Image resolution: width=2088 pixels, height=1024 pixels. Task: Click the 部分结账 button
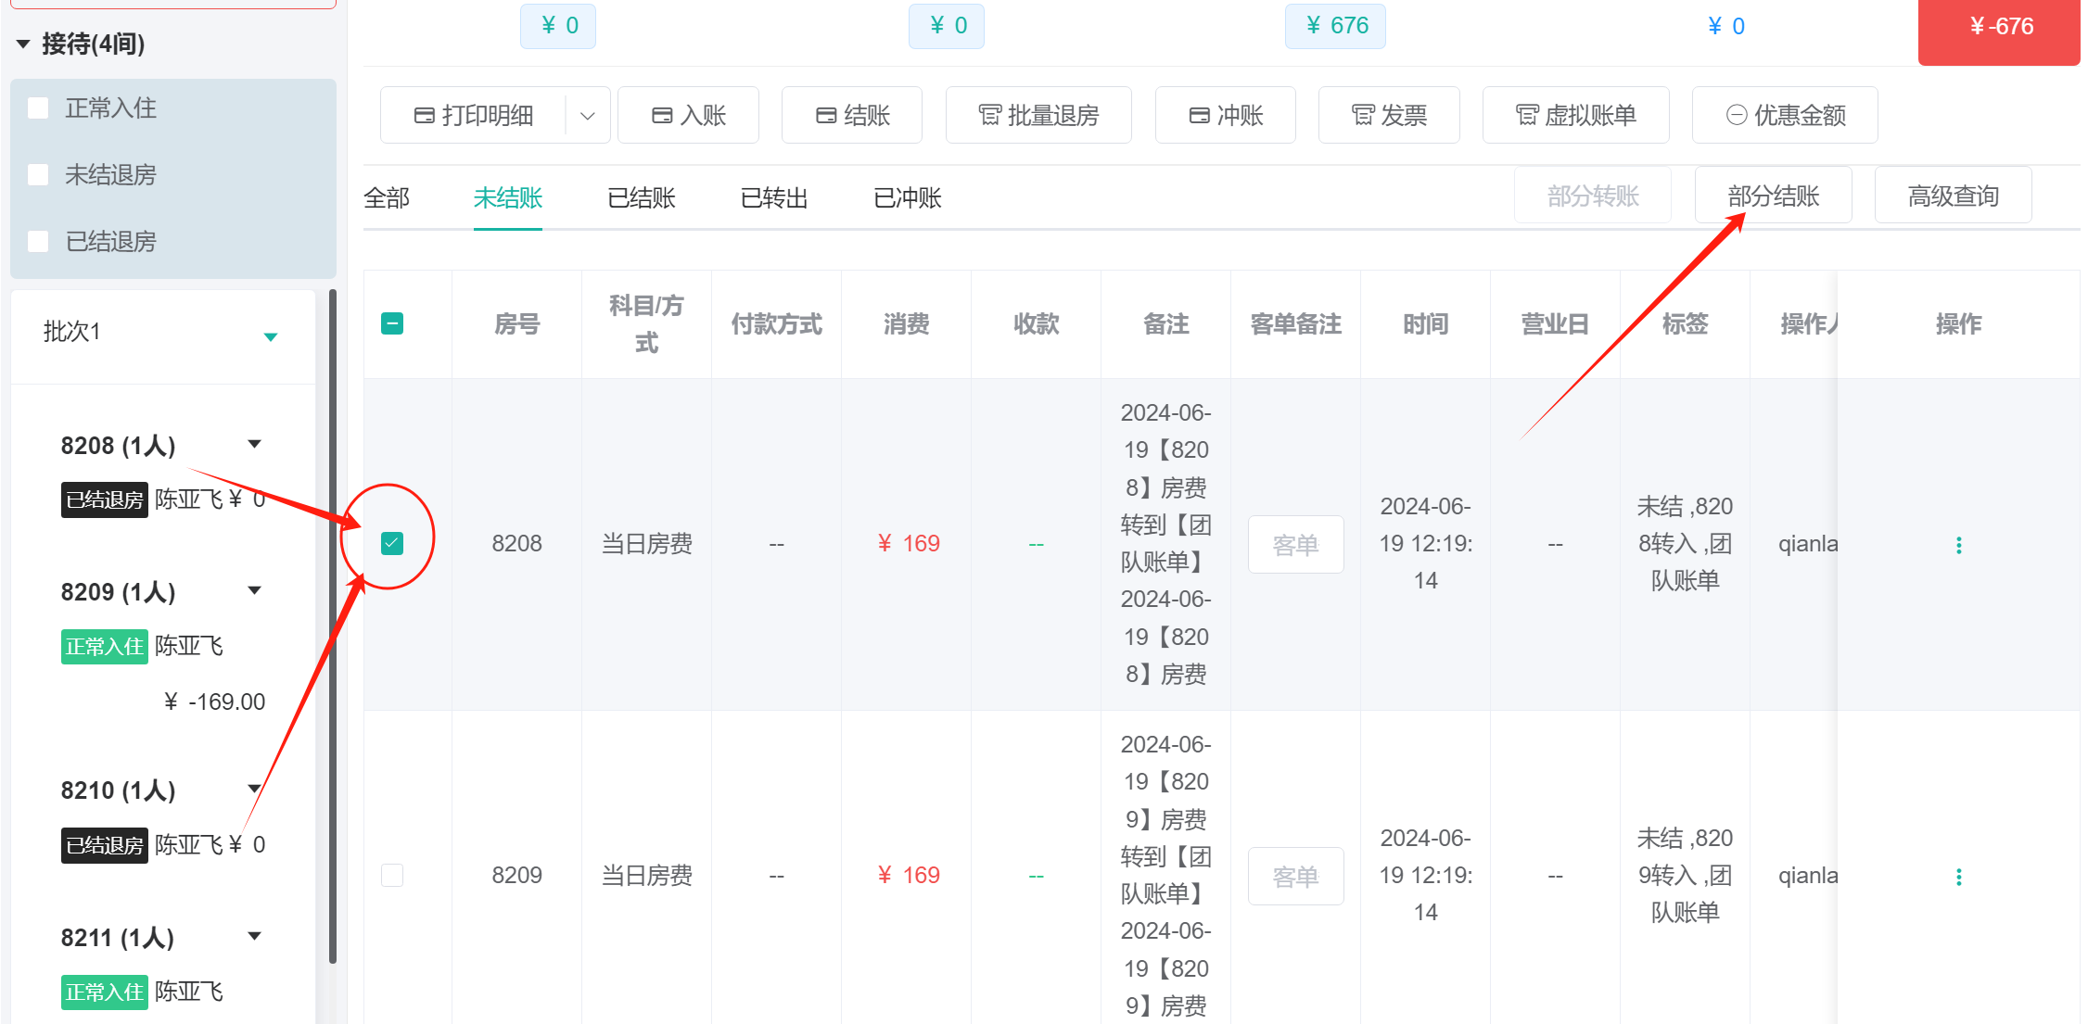click(x=1773, y=196)
